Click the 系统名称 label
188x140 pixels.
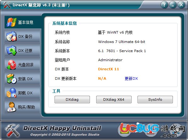point(62,42)
